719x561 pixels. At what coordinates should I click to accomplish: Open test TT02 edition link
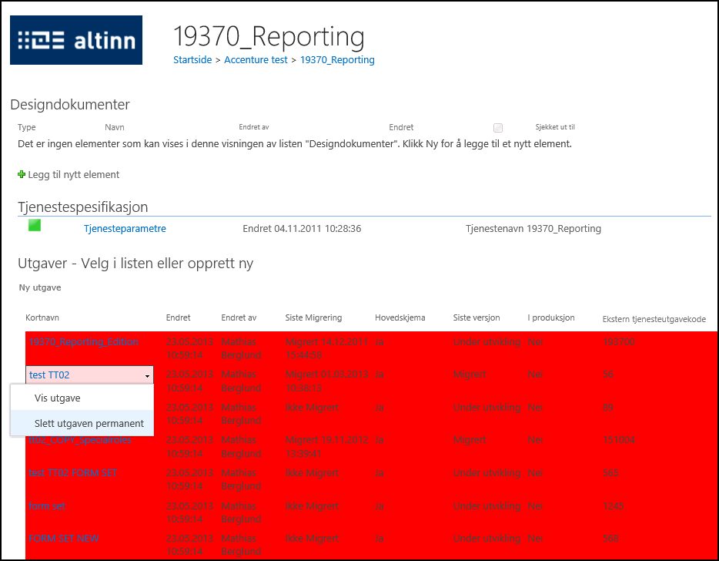(x=49, y=375)
